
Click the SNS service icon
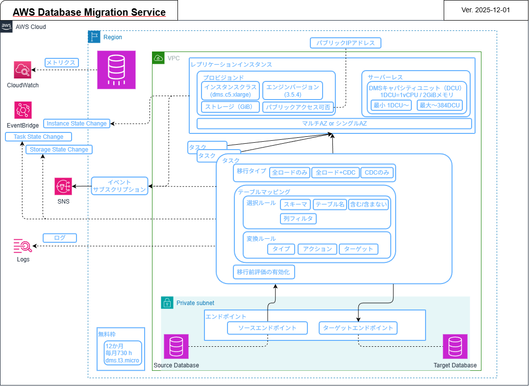pos(63,186)
